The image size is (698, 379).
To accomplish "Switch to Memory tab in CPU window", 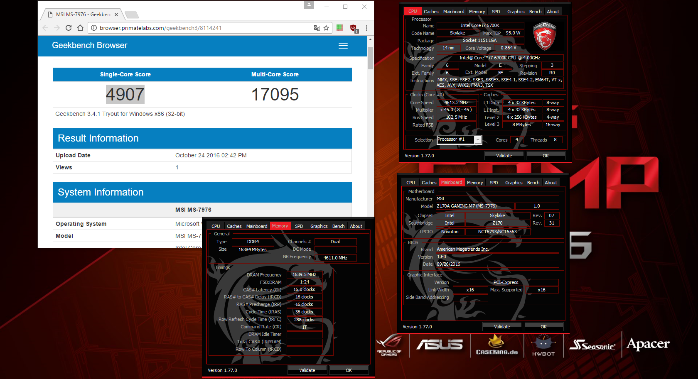I will coord(477,12).
